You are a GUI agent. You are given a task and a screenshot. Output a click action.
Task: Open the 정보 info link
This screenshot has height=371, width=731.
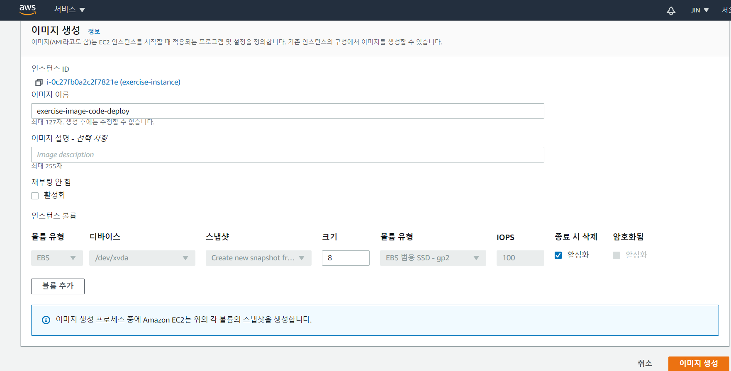click(94, 32)
